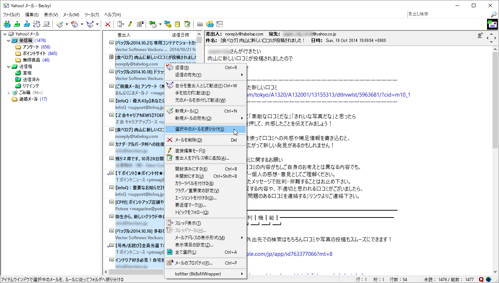Viewport: 499px width, 283px height.
Task: Click the red Q status bar icon
Action: [482, 279]
